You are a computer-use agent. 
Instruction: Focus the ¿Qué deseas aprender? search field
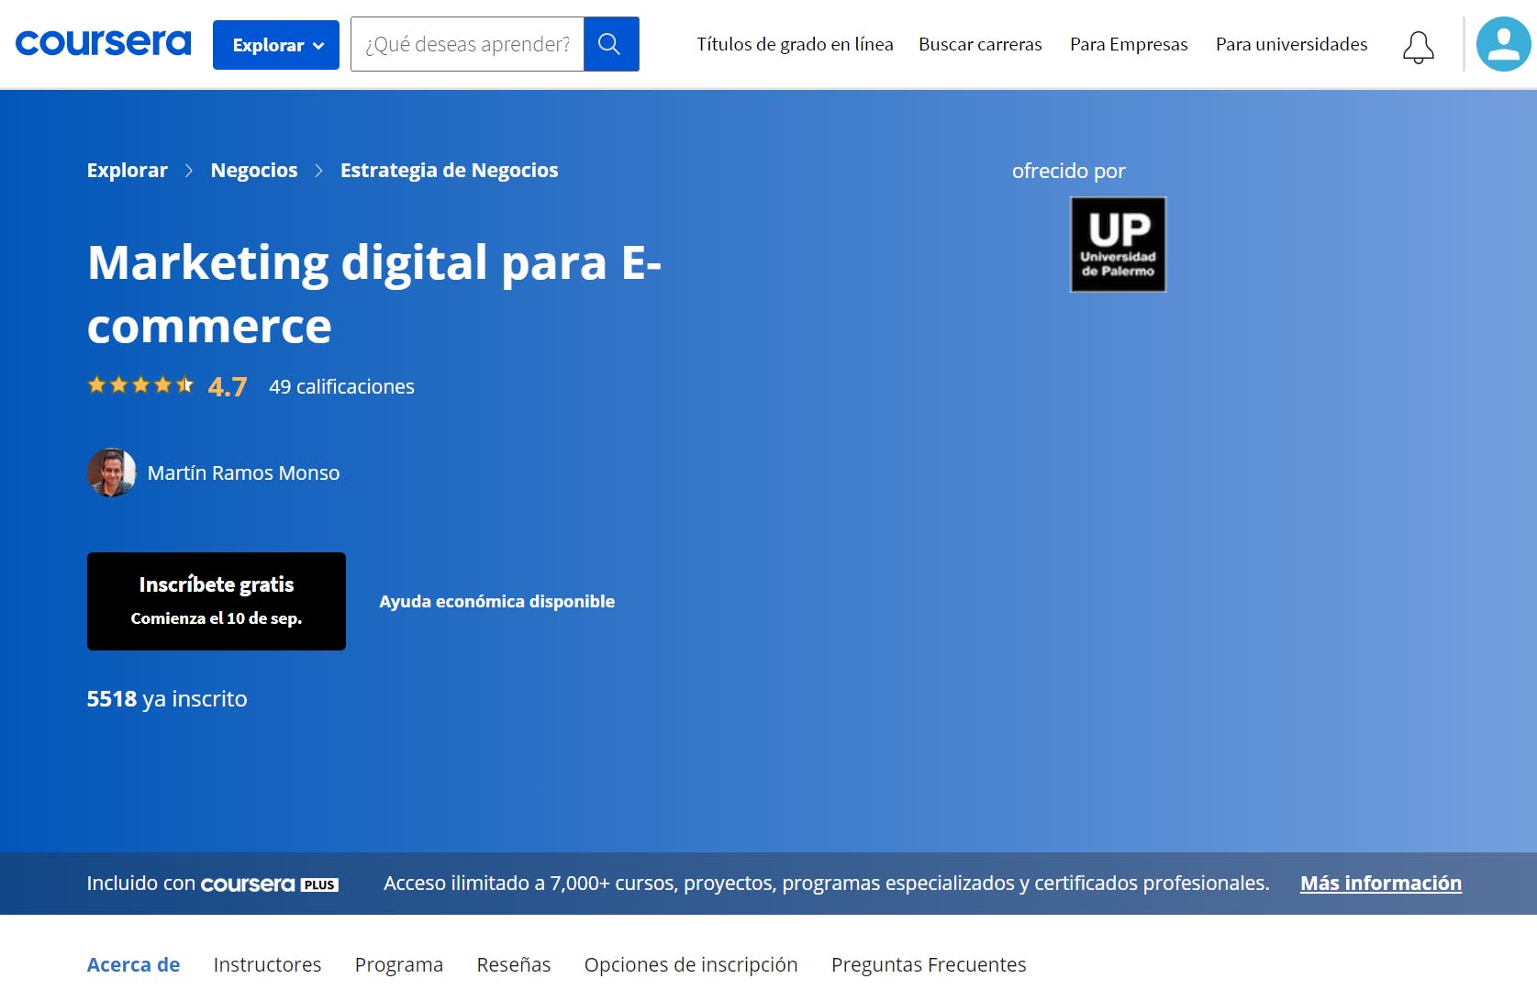click(467, 44)
